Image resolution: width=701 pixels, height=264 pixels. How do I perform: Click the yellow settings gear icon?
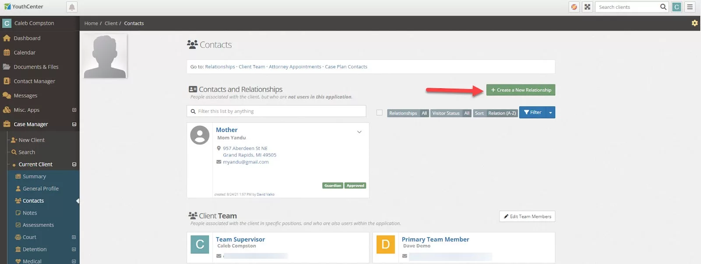(x=694, y=23)
